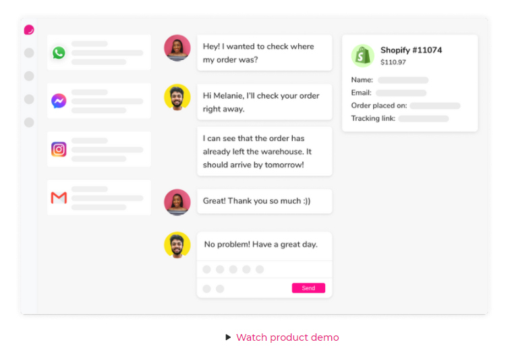Click agent avatar beside 'Hi Melanie' message
508x357 pixels.
(177, 97)
